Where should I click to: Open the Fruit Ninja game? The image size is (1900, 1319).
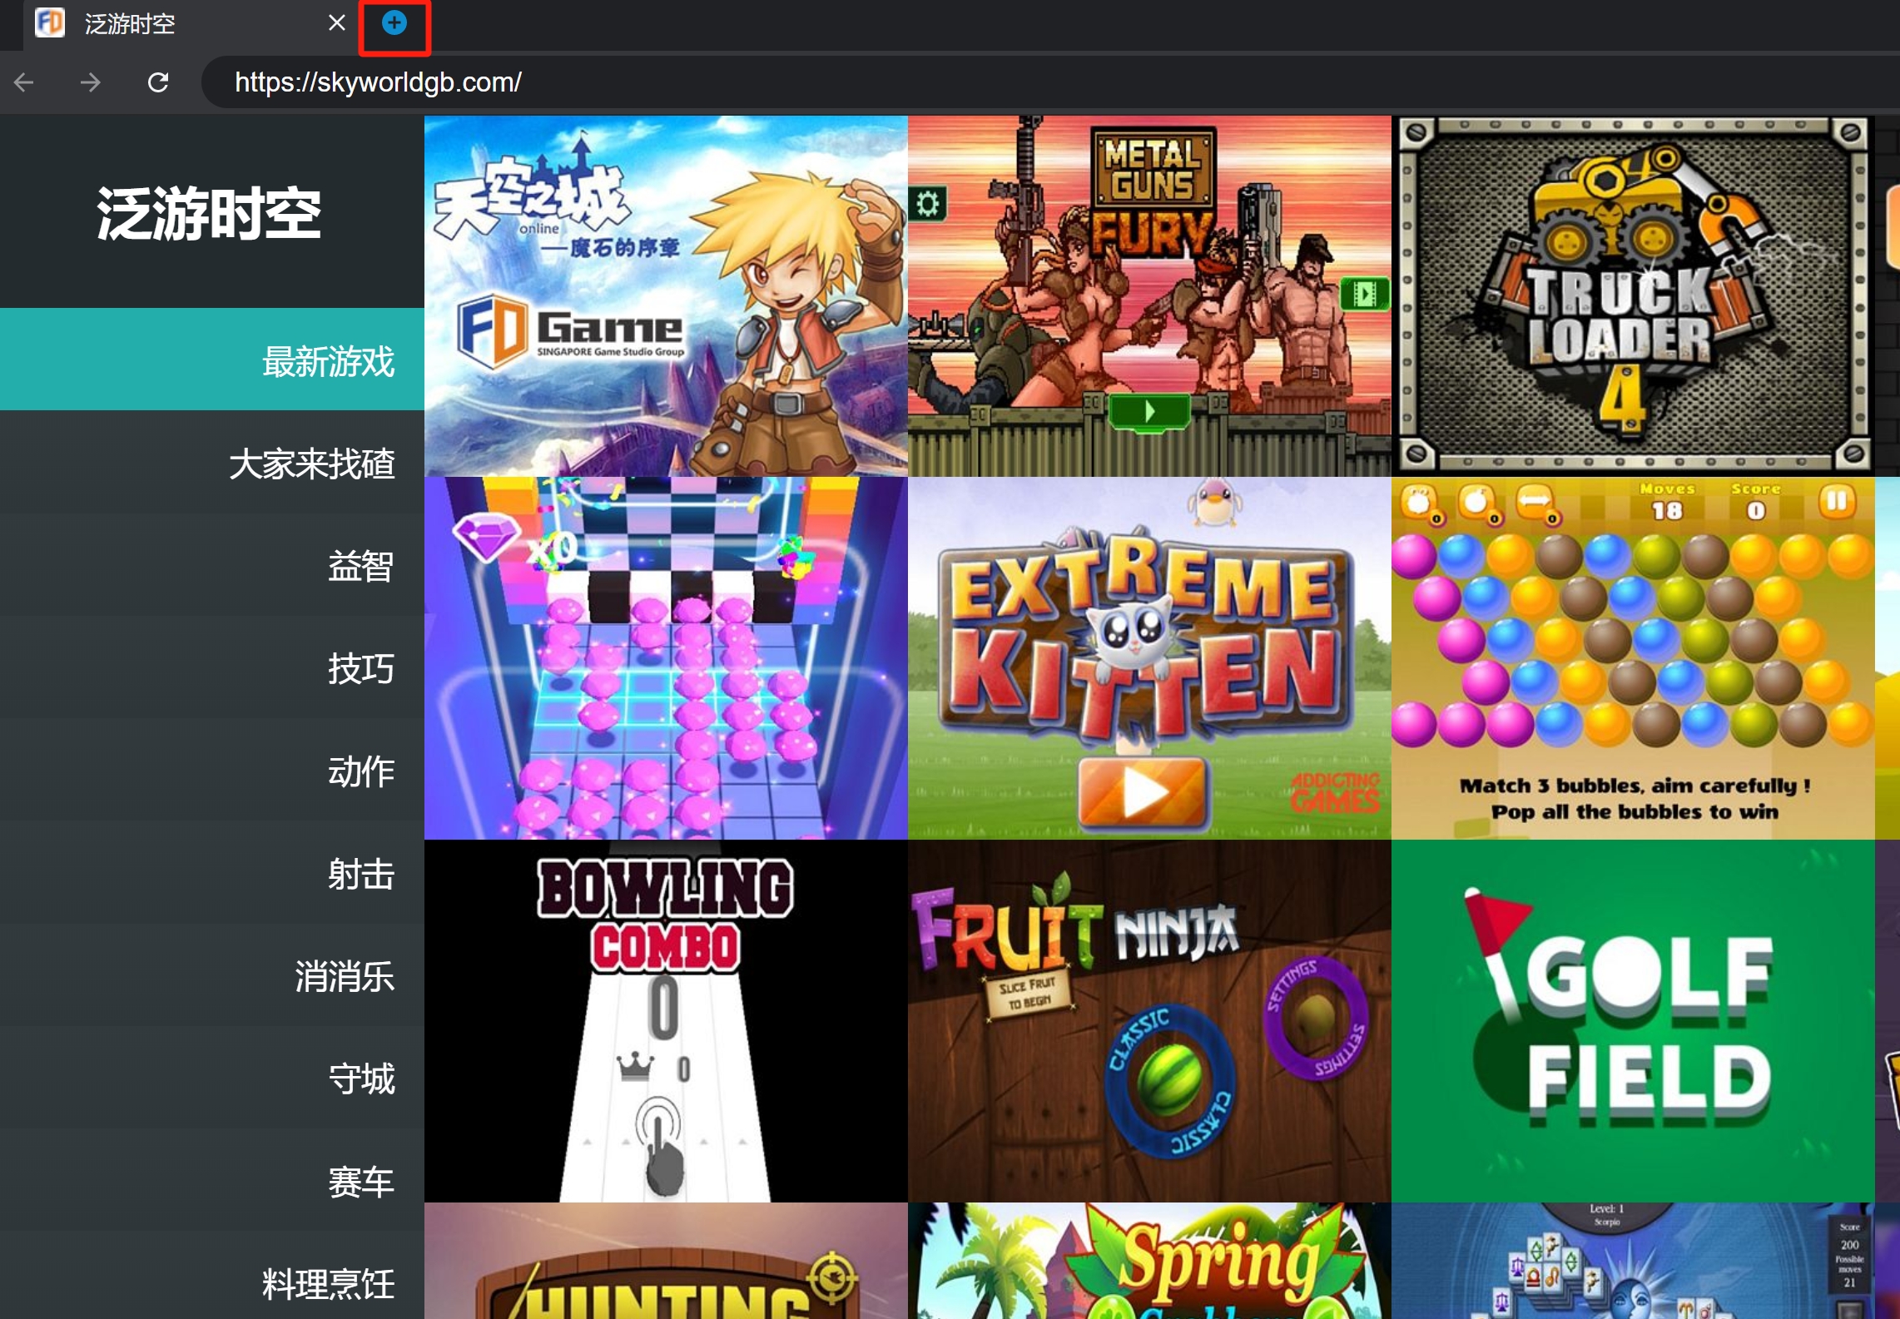(x=1148, y=1020)
